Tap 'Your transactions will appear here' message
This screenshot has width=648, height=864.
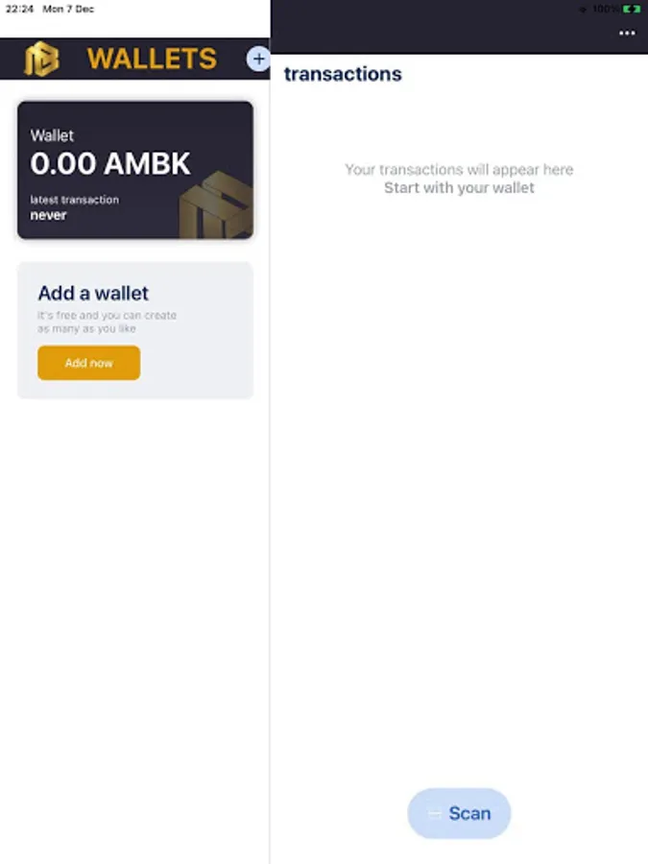[x=459, y=169]
